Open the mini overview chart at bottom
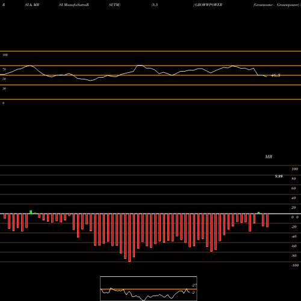 point(149,288)
